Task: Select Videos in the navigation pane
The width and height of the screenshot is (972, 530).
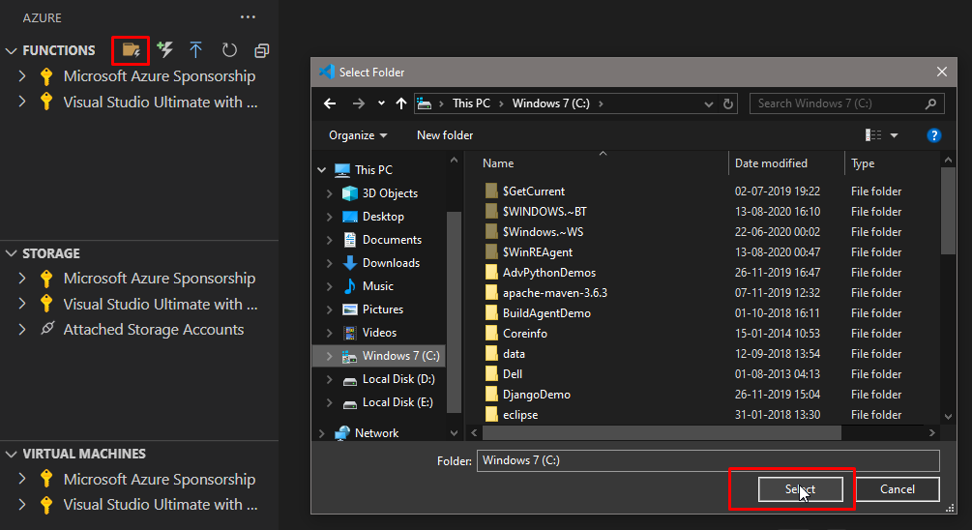Action: click(x=379, y=333)
